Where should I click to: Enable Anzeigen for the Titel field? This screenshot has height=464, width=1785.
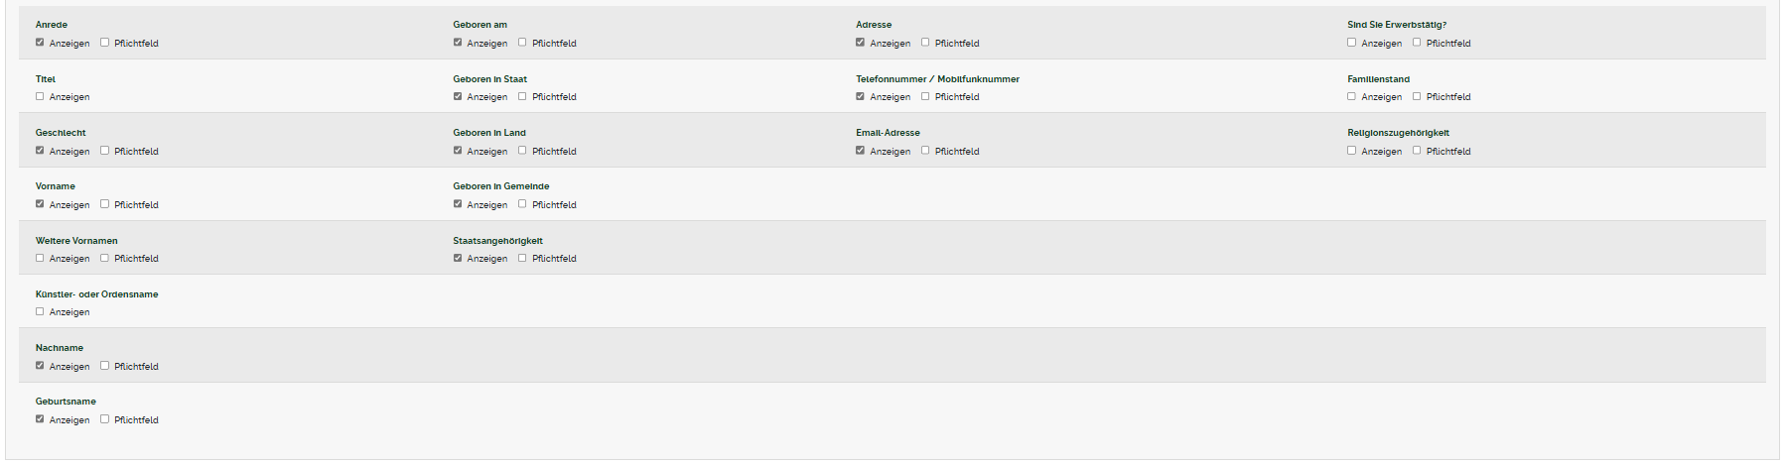point(40,96)
